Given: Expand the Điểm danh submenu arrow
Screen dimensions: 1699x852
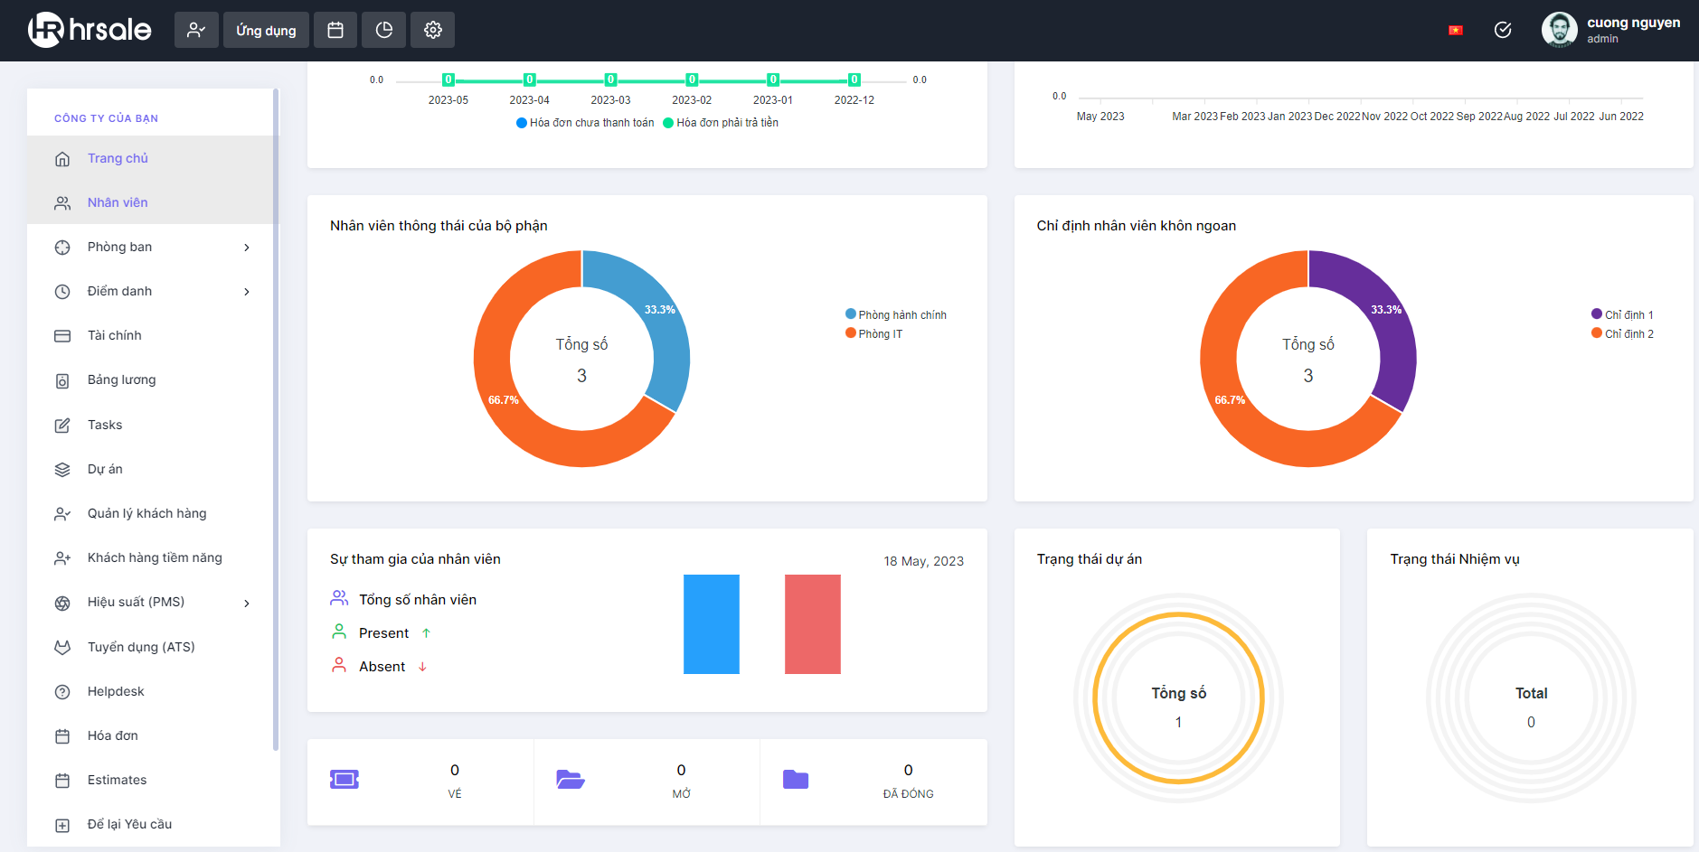Looking at the screenshot, I should (x=247, y=292).
